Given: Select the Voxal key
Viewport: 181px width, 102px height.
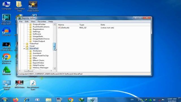Looking at the screenshot, I should pos(32,46).
